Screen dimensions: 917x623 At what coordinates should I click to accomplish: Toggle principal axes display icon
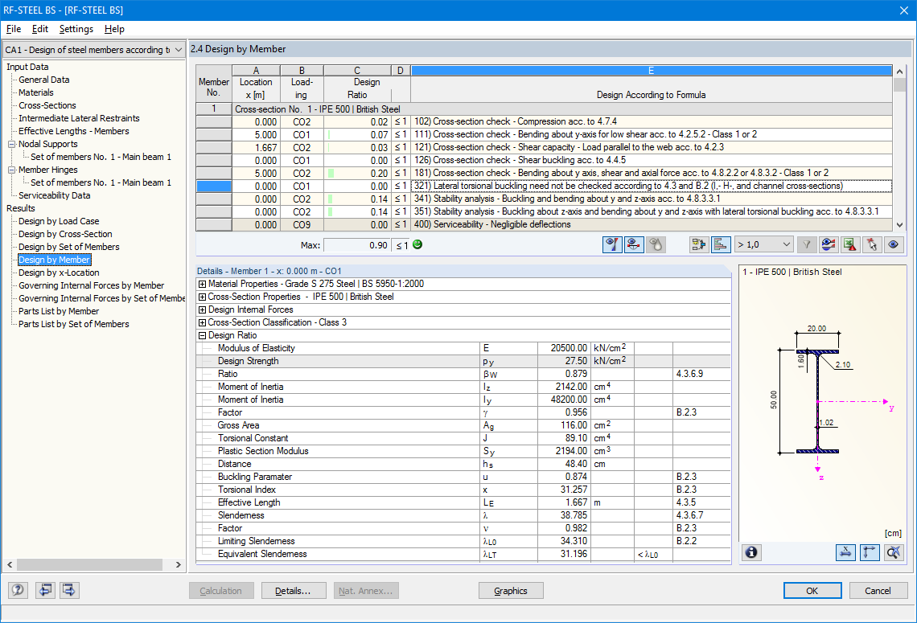click(870, 552)
